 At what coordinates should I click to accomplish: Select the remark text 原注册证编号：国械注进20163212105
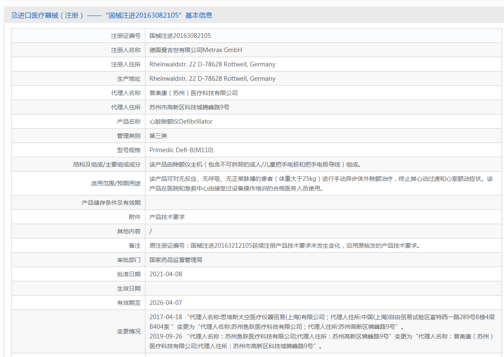point(285,246)
